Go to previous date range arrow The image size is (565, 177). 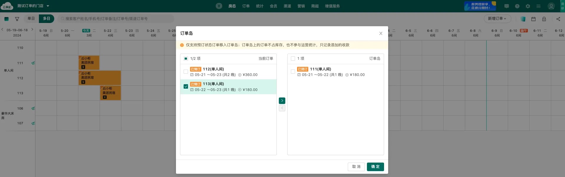coord(2,29)
